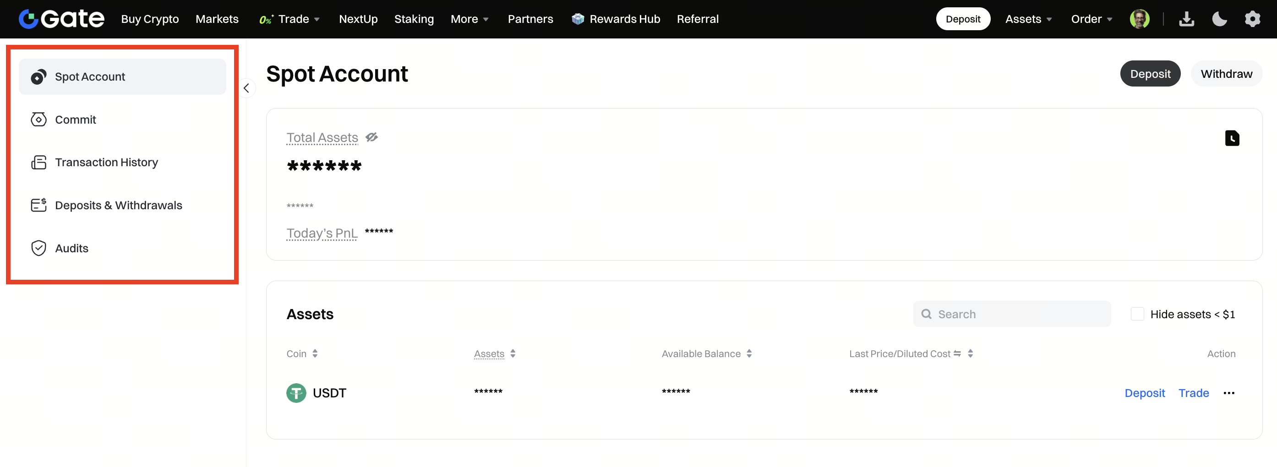1277x467 pixels.
Task: Click the Trade link for USDT
Action: pyautogui.click(x=1193, y=393)
